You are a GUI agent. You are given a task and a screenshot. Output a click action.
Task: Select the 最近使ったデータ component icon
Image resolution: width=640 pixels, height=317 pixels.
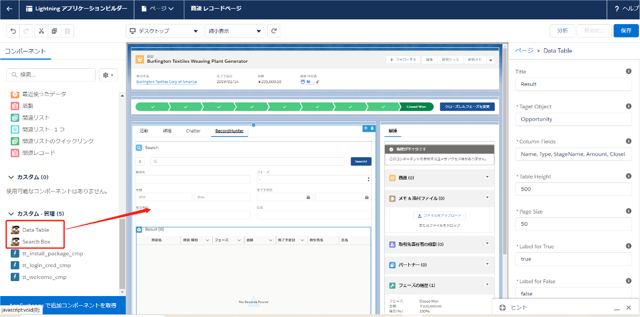coord(15,94)
